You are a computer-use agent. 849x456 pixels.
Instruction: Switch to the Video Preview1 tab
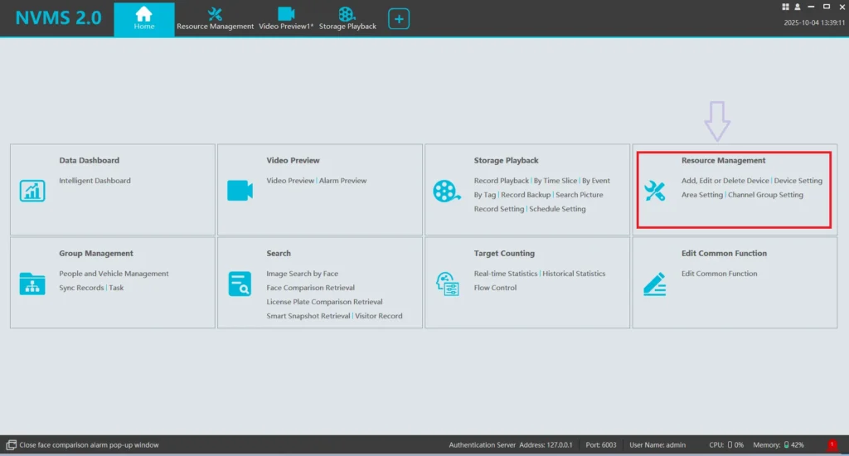coord(286,18)
